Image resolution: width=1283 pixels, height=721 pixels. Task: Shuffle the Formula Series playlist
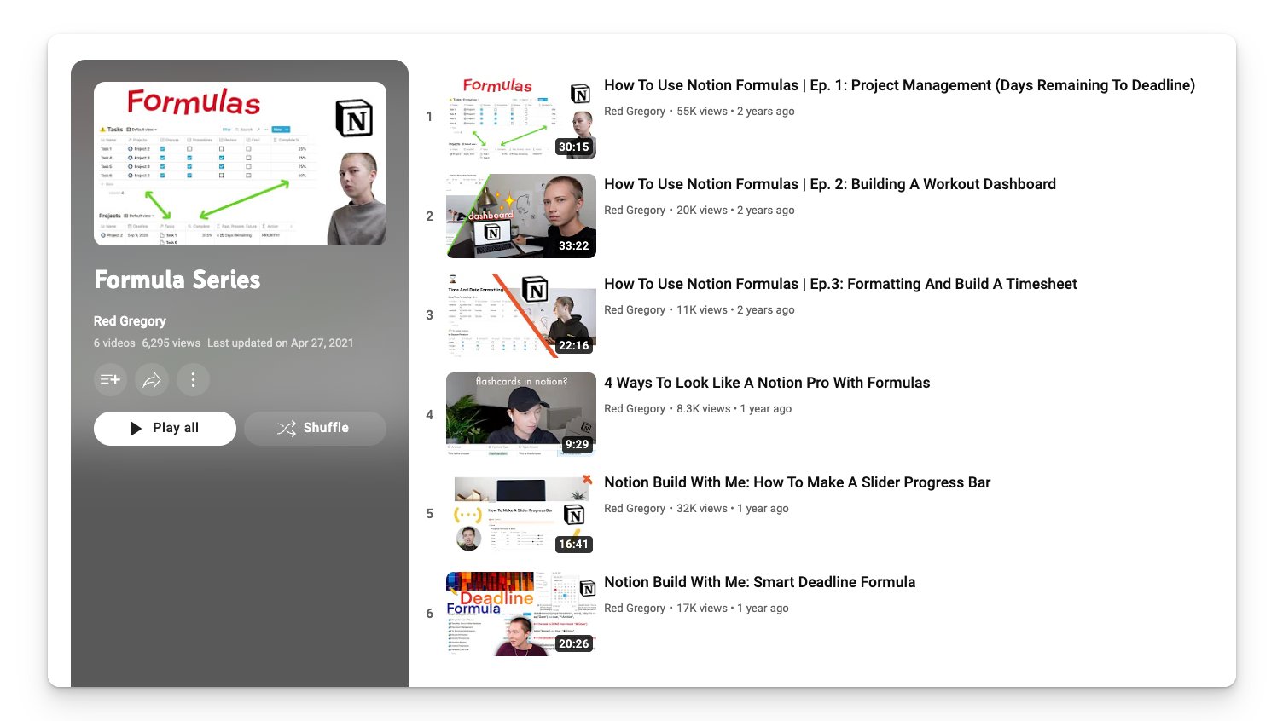(315, 428)
